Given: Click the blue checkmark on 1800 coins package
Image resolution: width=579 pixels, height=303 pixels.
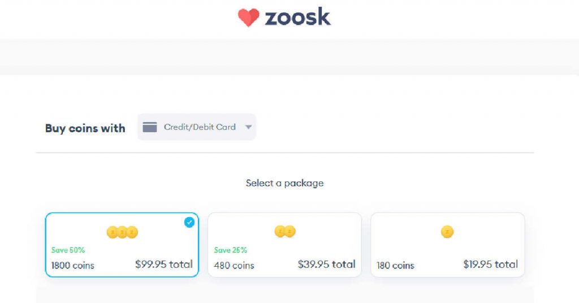Looking at the screenshot, I should point(189,222).
